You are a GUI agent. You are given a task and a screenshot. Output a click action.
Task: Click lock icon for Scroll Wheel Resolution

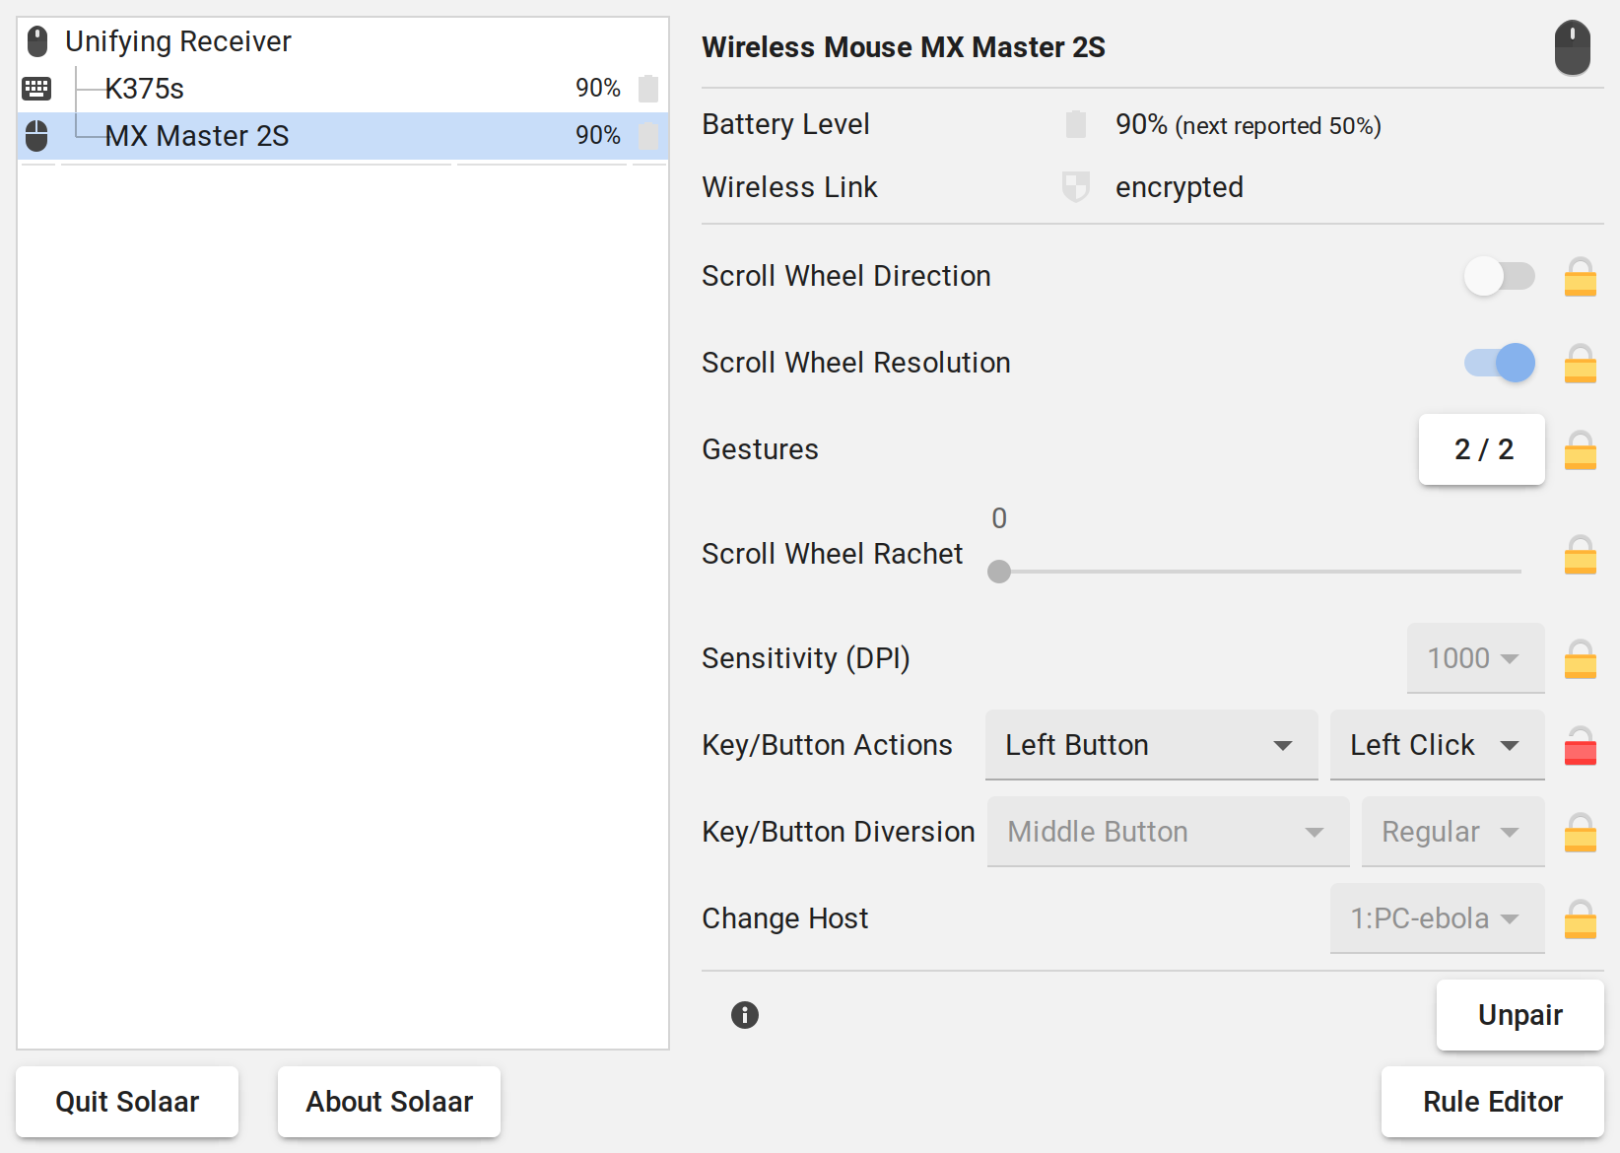click(x=1581, y=363)
